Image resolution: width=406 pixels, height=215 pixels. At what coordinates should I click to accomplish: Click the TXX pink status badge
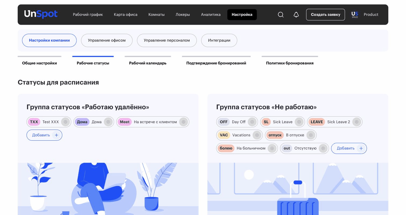(x=34, y=122)
